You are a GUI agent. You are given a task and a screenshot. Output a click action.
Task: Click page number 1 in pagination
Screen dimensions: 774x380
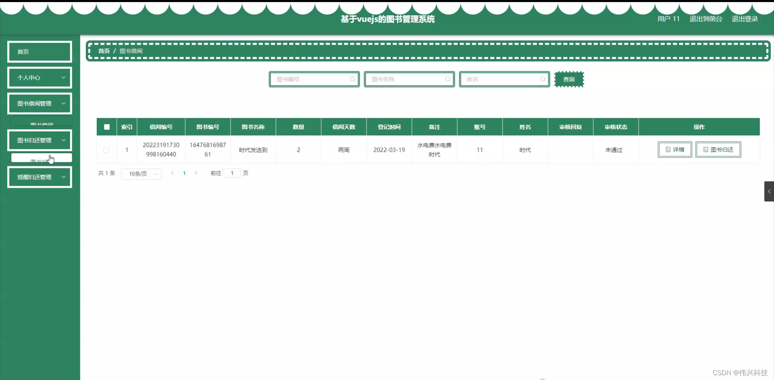coord(184,173)
